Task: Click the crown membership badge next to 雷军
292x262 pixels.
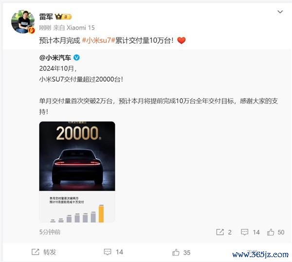Action: [x=63, y=17]
